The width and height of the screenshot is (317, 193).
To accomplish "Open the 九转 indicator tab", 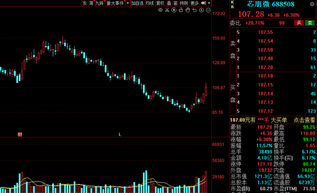I will pyautogui.click(x=100, y=3).
